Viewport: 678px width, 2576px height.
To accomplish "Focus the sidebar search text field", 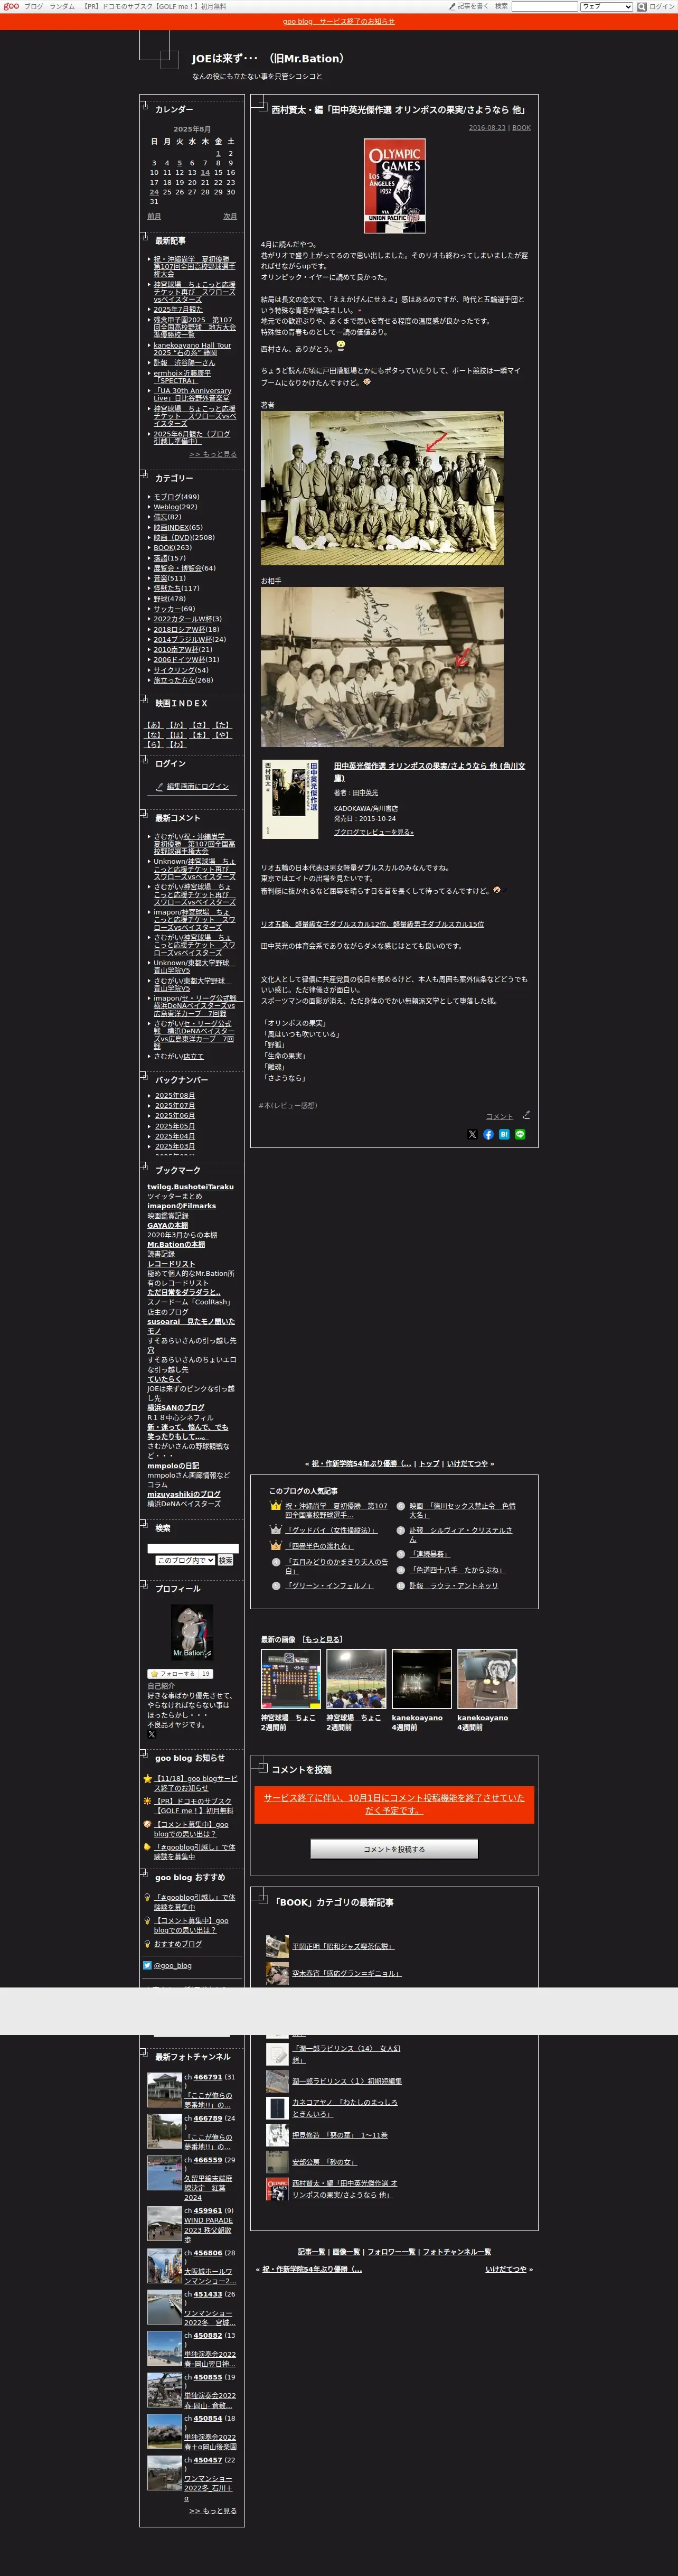I will [x=193, y=1548].
